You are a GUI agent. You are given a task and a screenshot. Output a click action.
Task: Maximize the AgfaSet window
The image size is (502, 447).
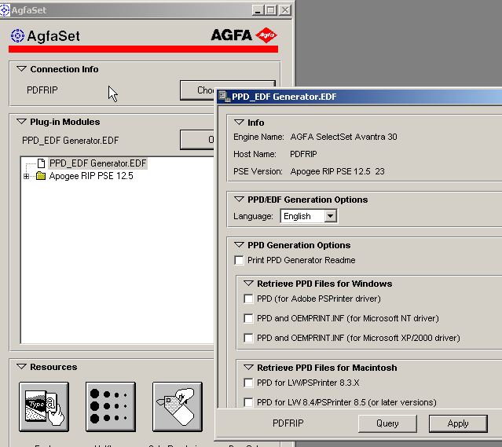tap(271, 10)
